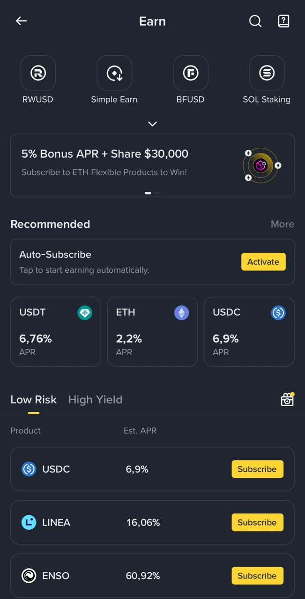Image resolution: width=305 pixels, height=599 pixels.
Task: Open the BFUSD product icon
Action: tap(191, 73)
